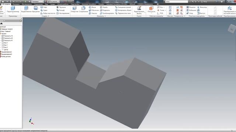
Task: Open the Начало работы ribbon tab
Action: click(63, 4)
